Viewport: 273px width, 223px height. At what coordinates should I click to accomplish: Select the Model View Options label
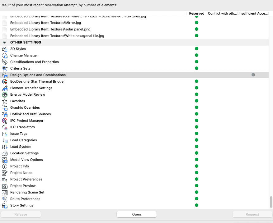(26, 160)
